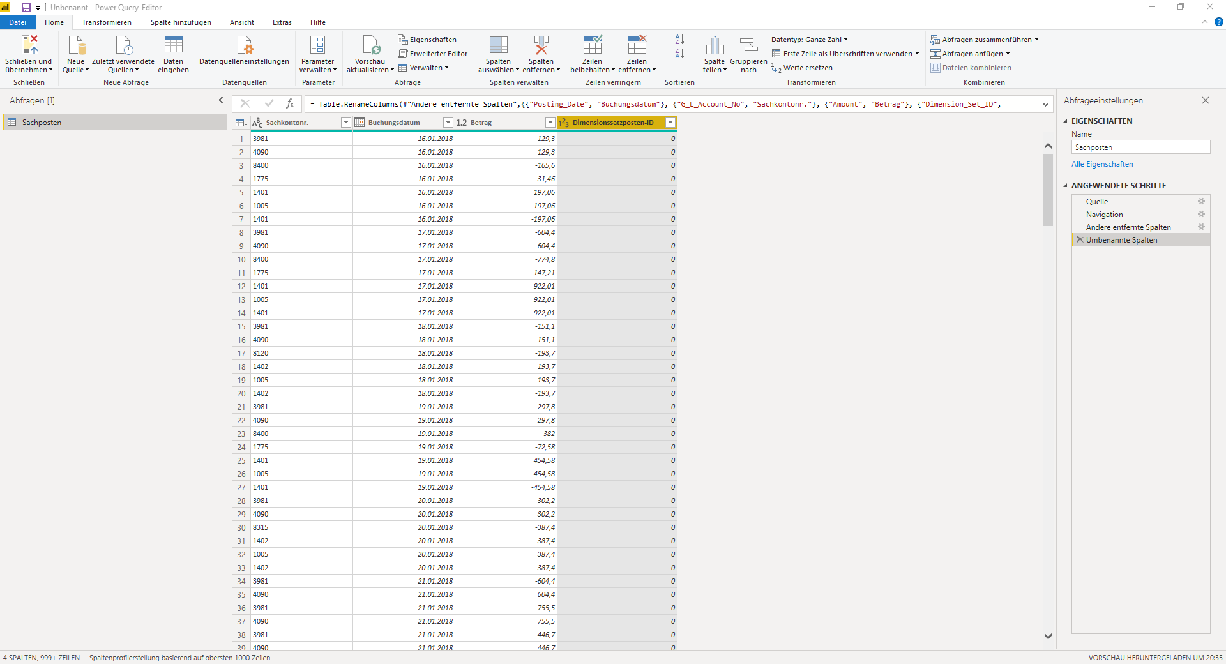Click Werte ersetzen
The width and height of the screenshot is (1226, 664).
[x=802, y=68]
